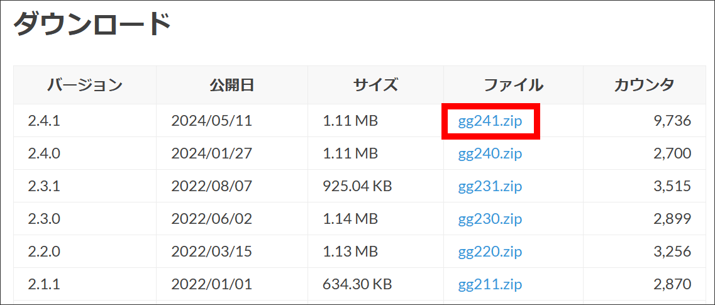The height and width of the screenshot is (305, 715).
Task: Download the gg211.zip archive
Action: coord(490,284)
